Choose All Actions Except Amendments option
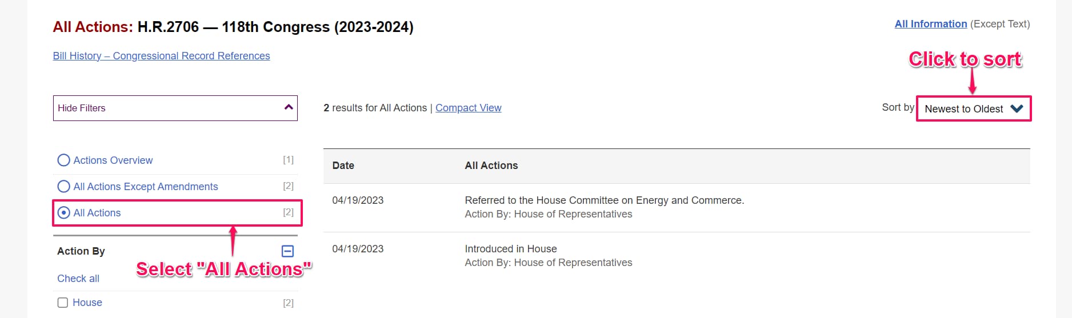This screenshot has width=1072, height=318. coord(64,187)
